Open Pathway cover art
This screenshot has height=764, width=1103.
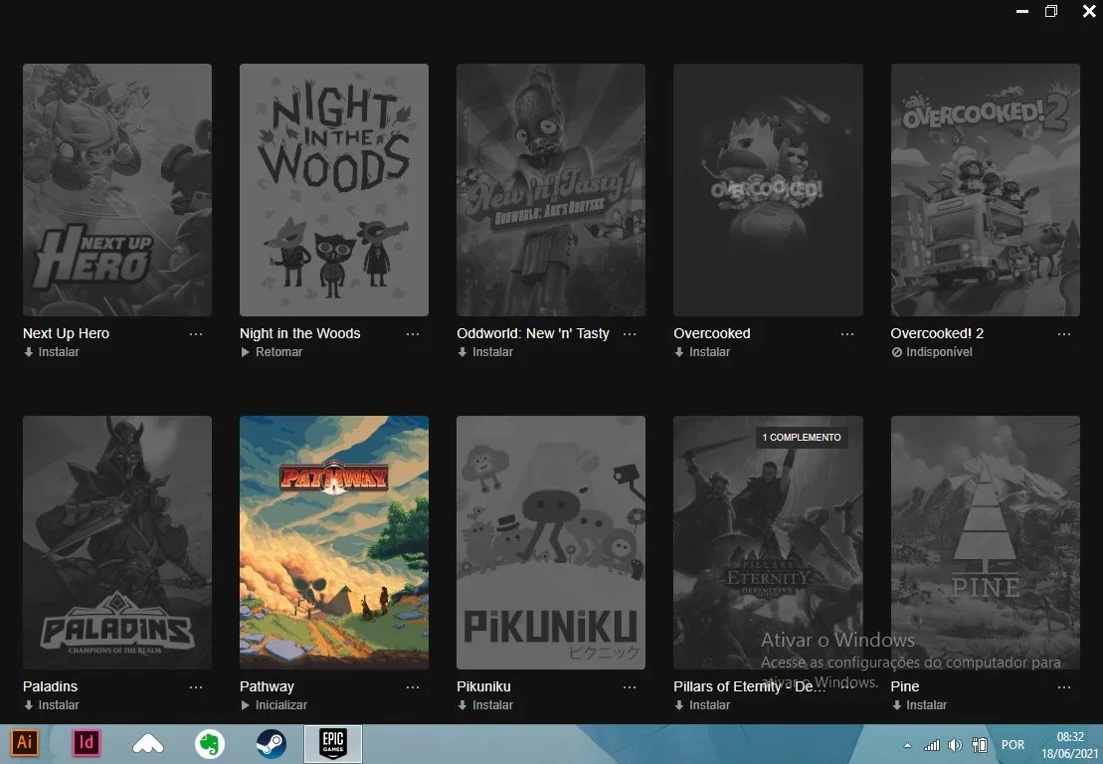pos(334,542)
